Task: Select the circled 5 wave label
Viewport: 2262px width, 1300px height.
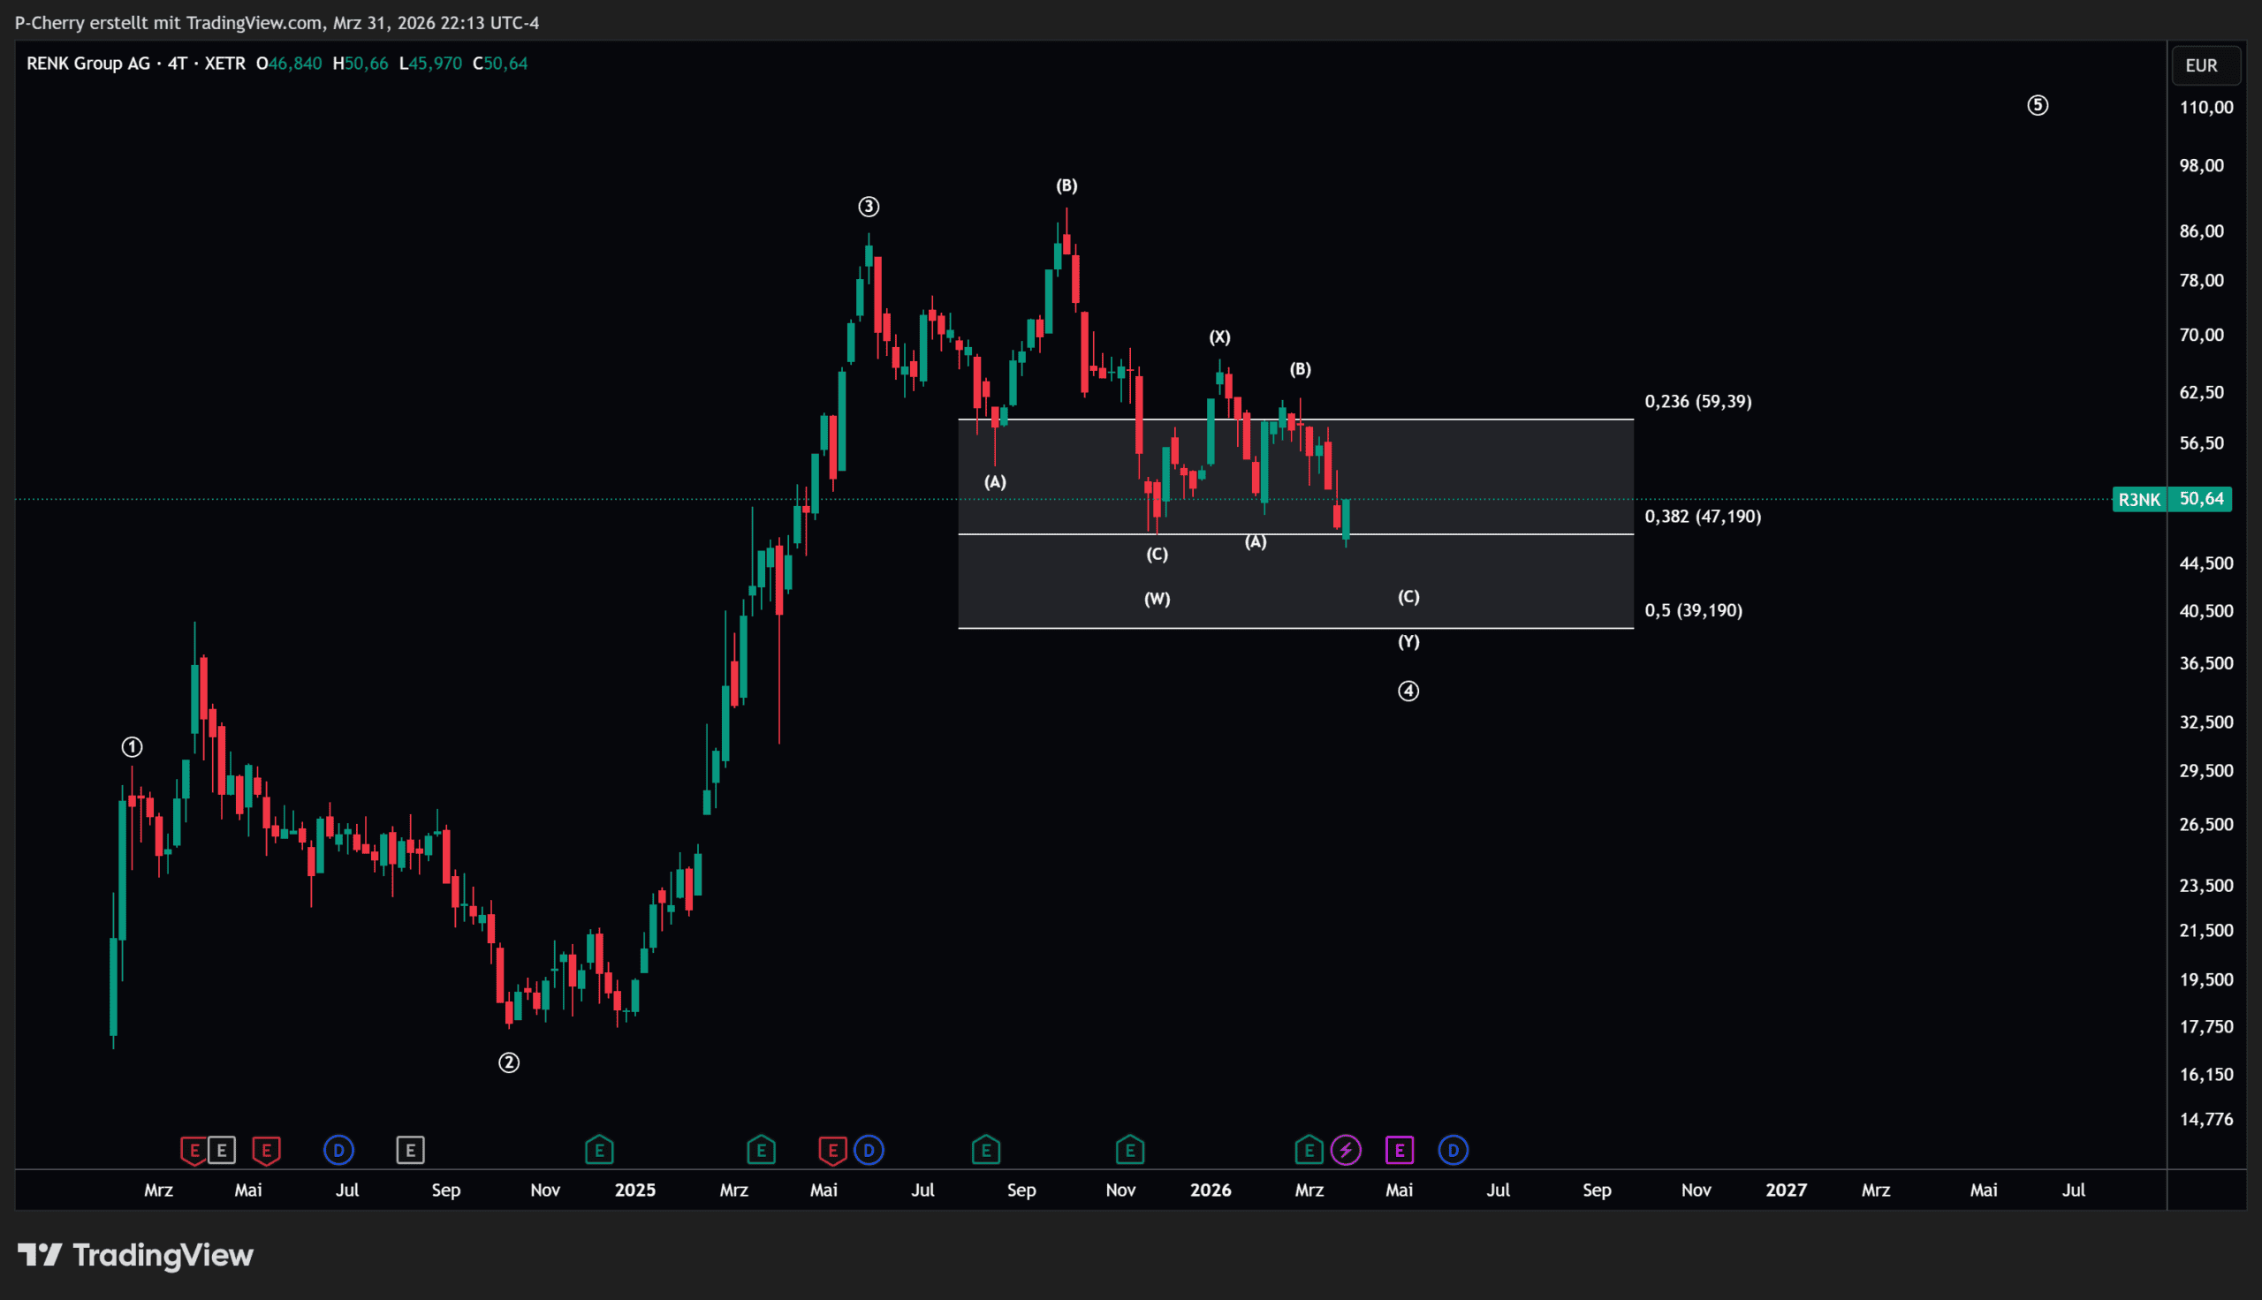Action: 2037,105
